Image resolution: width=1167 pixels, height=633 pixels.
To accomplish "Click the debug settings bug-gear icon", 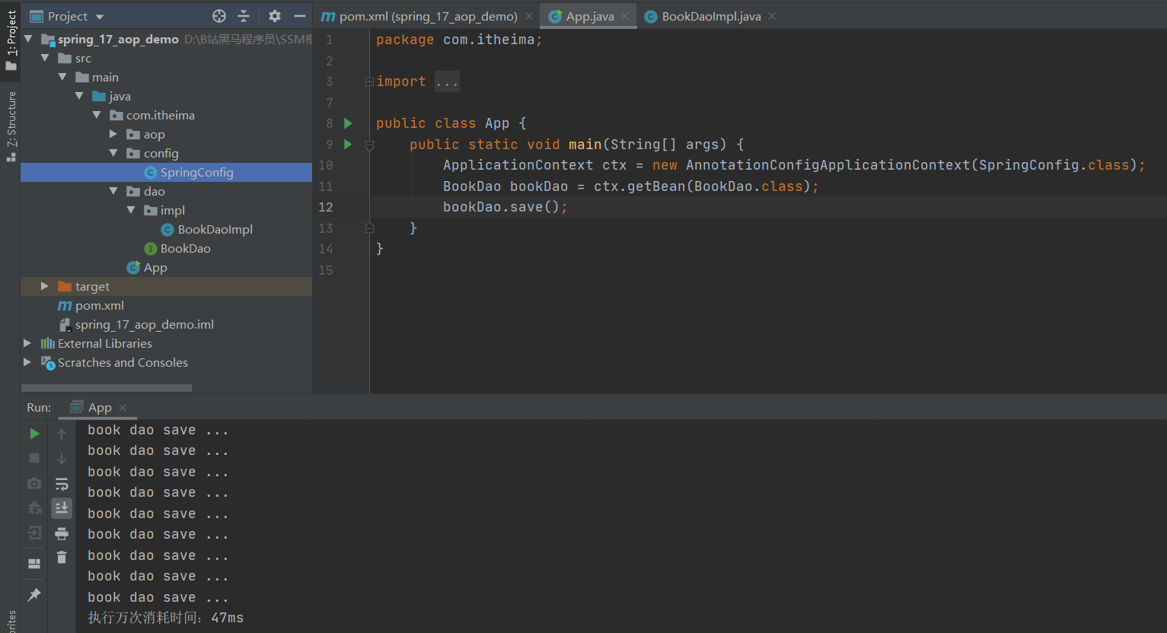I will (x=34, y=507).
